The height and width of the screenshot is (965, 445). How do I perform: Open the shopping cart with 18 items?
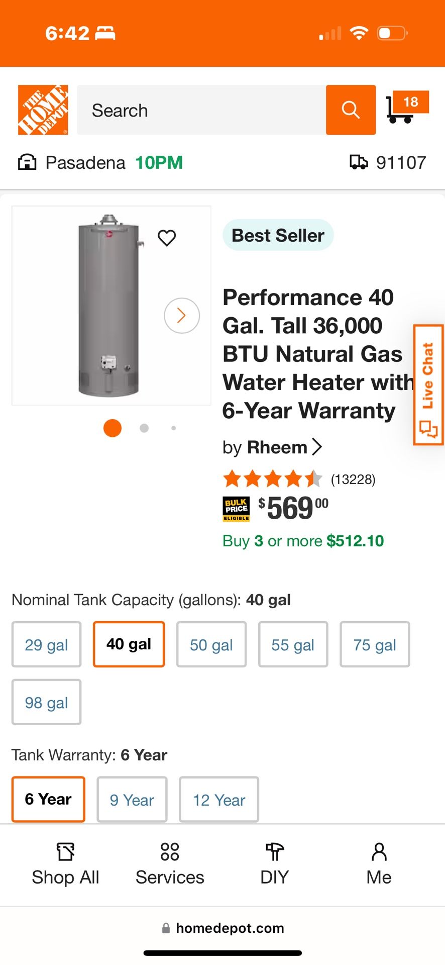[x=406, y=108]
